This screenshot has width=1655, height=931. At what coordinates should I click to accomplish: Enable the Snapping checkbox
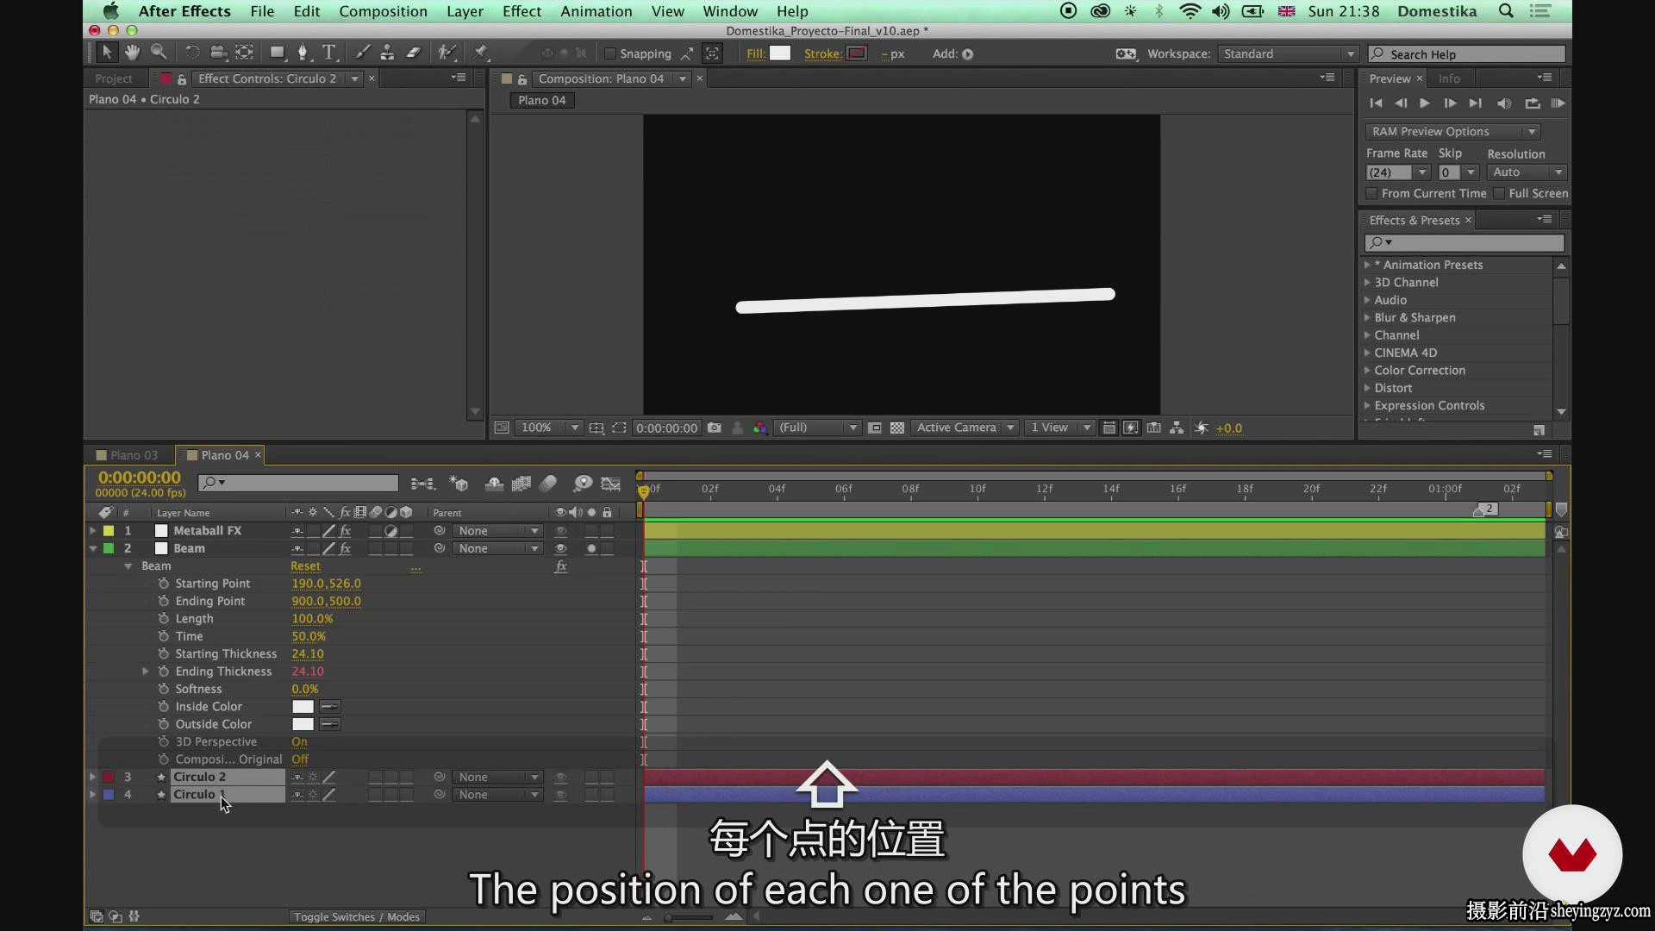[610, 53]
